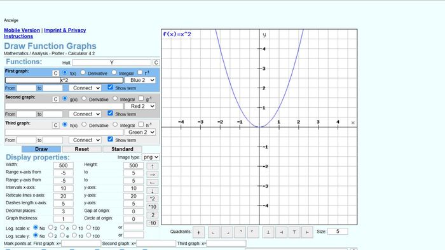Select the T-shaped quadrant layout icon
This screenshot has width=445, height=250.
294,232
